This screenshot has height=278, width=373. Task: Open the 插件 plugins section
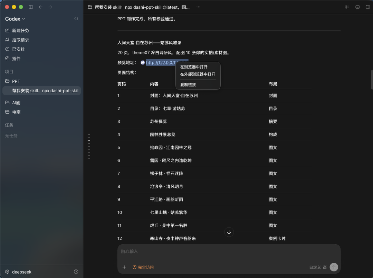(13, 59)
